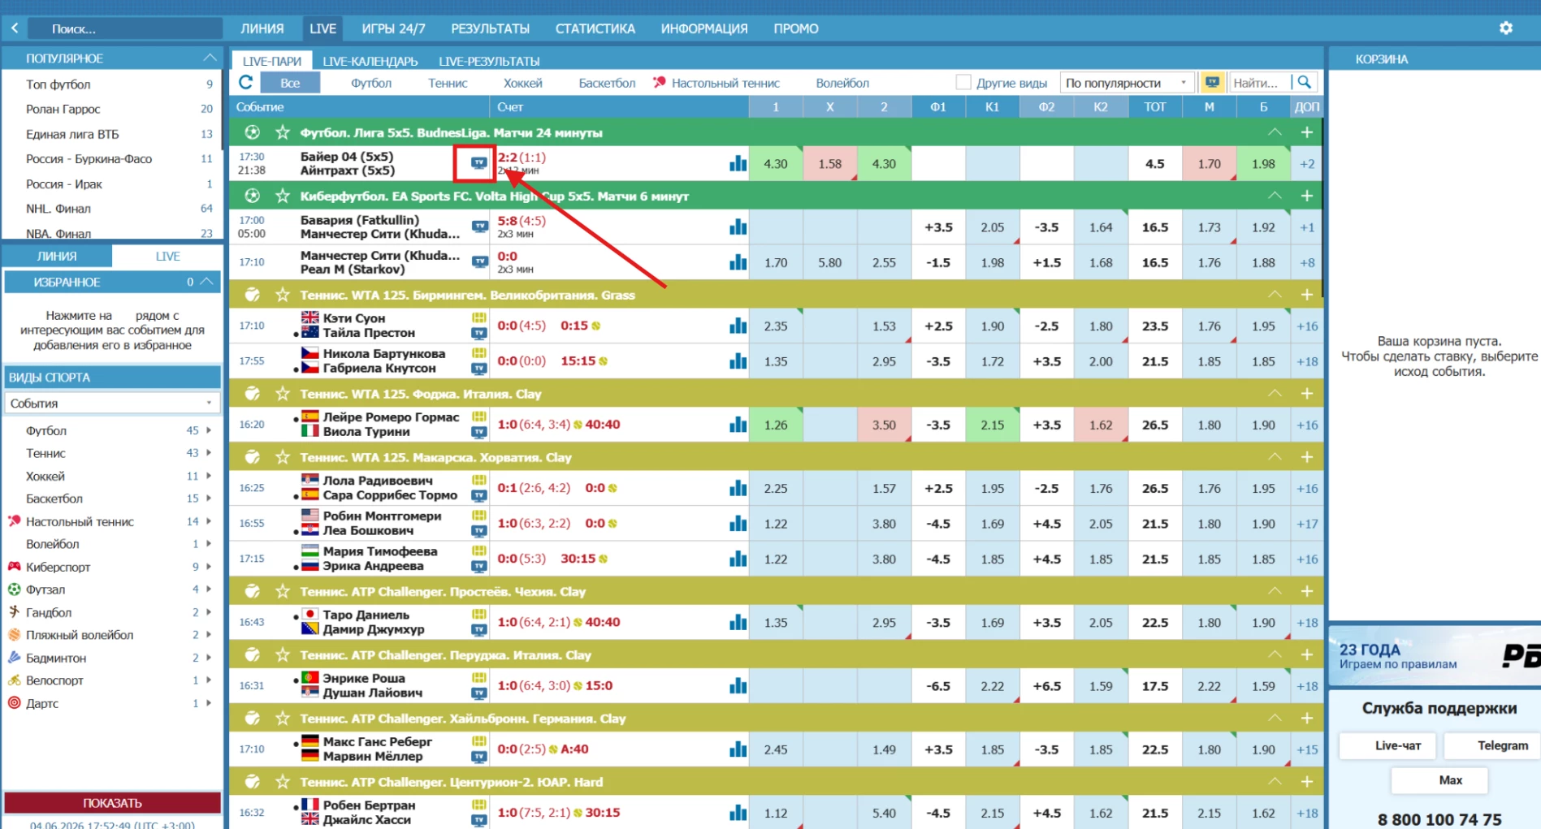Click the Киберспорт gamepad icon
1541x829 pixels.
(x=14, y=567)
